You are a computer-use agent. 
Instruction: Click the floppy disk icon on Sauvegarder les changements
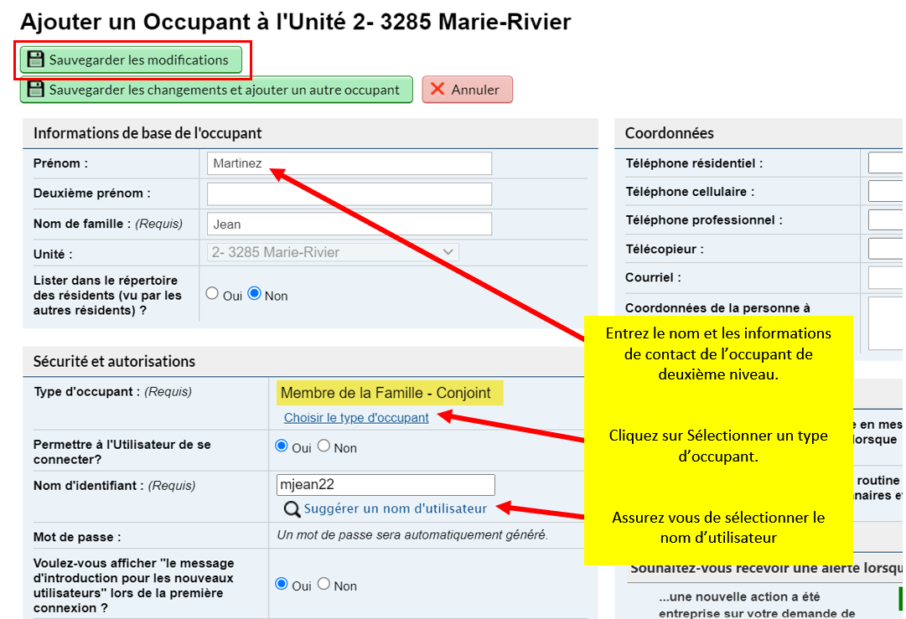pyautogui.click(x=36, y=90)
